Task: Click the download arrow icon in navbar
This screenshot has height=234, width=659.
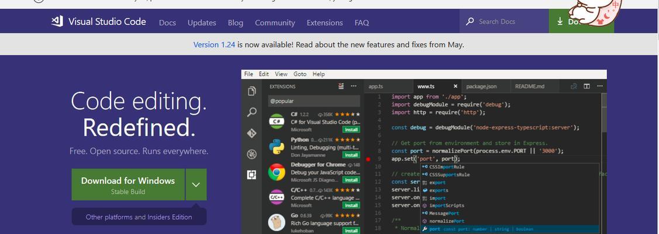Action: click(x=560, y=22)
